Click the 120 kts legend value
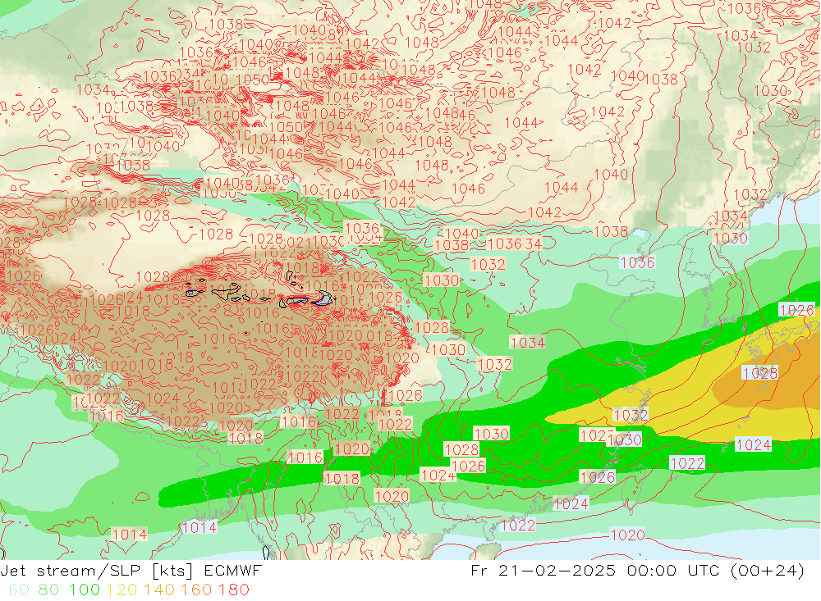The image size is (821, 601). (122, 590)
